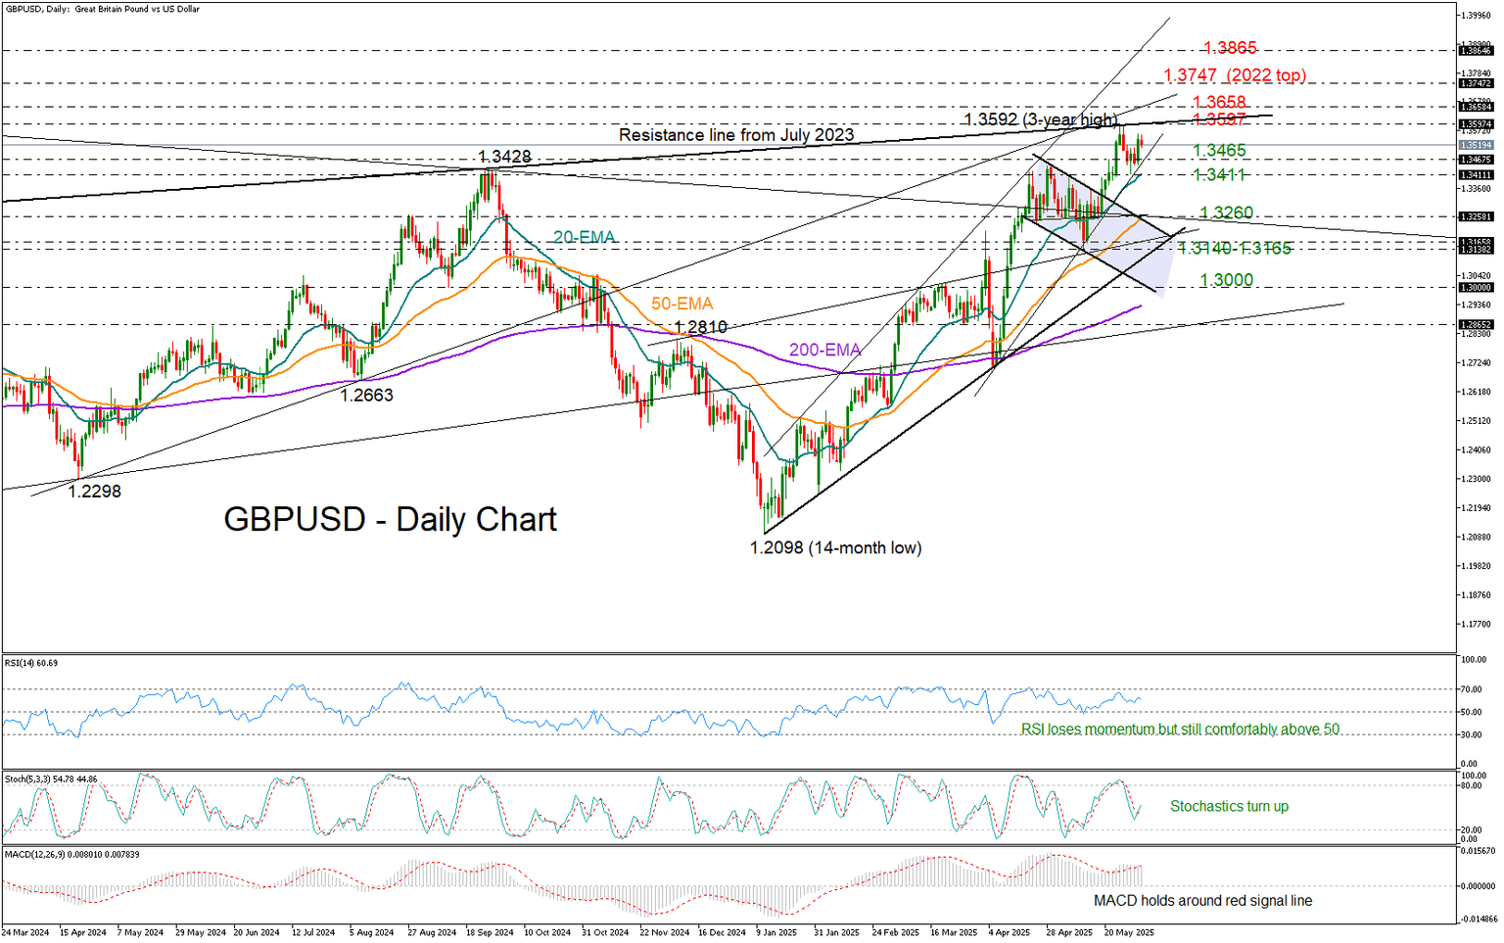Click the 1.3592 (3-year high) annotation
1504x943 pixels.
pos(1041,119)
